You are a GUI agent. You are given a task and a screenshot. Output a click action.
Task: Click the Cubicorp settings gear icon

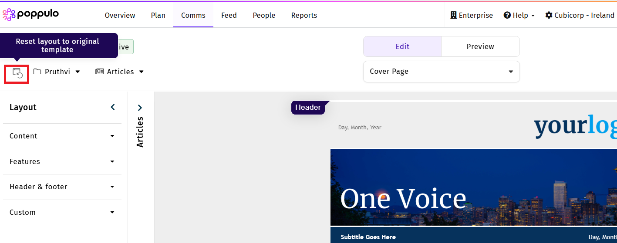[x=549, y=15]
